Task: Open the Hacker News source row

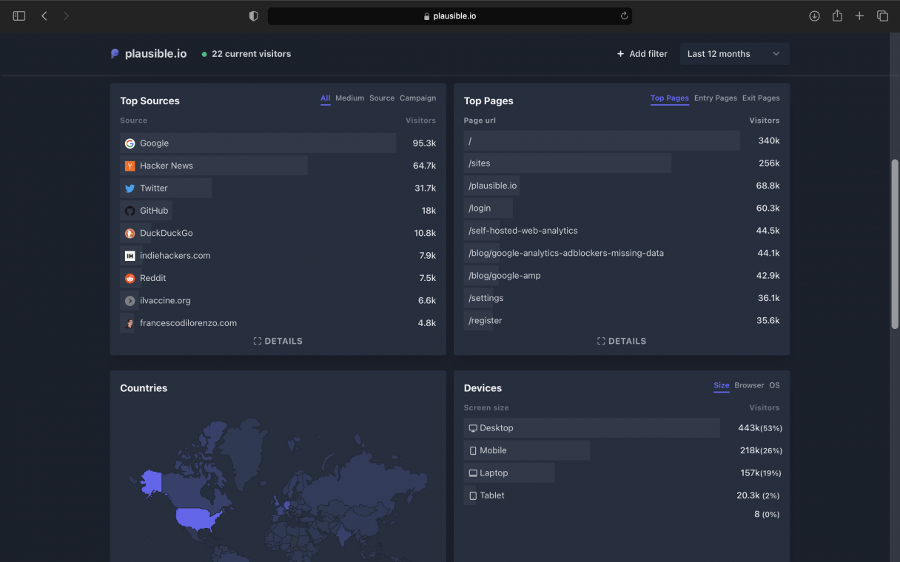Action: pos(278,166)
